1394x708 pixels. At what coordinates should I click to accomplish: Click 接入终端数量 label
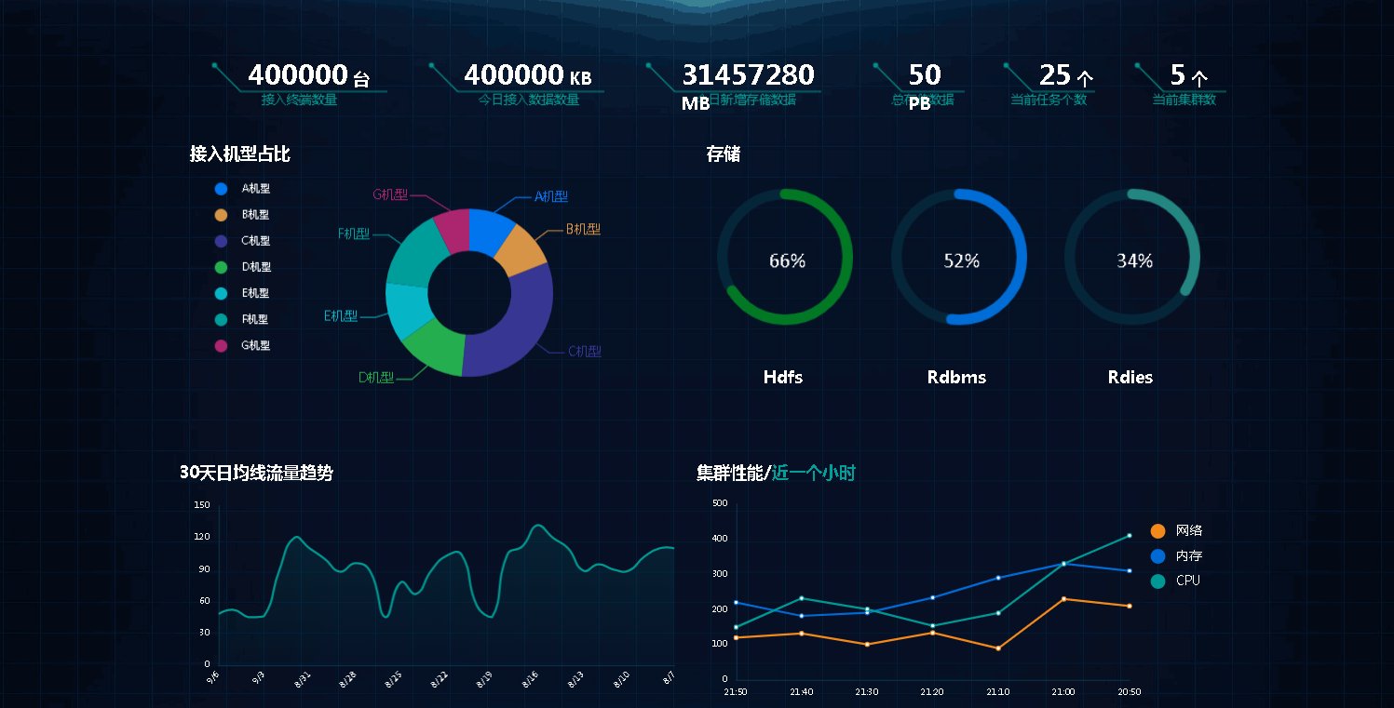point(299,100)
